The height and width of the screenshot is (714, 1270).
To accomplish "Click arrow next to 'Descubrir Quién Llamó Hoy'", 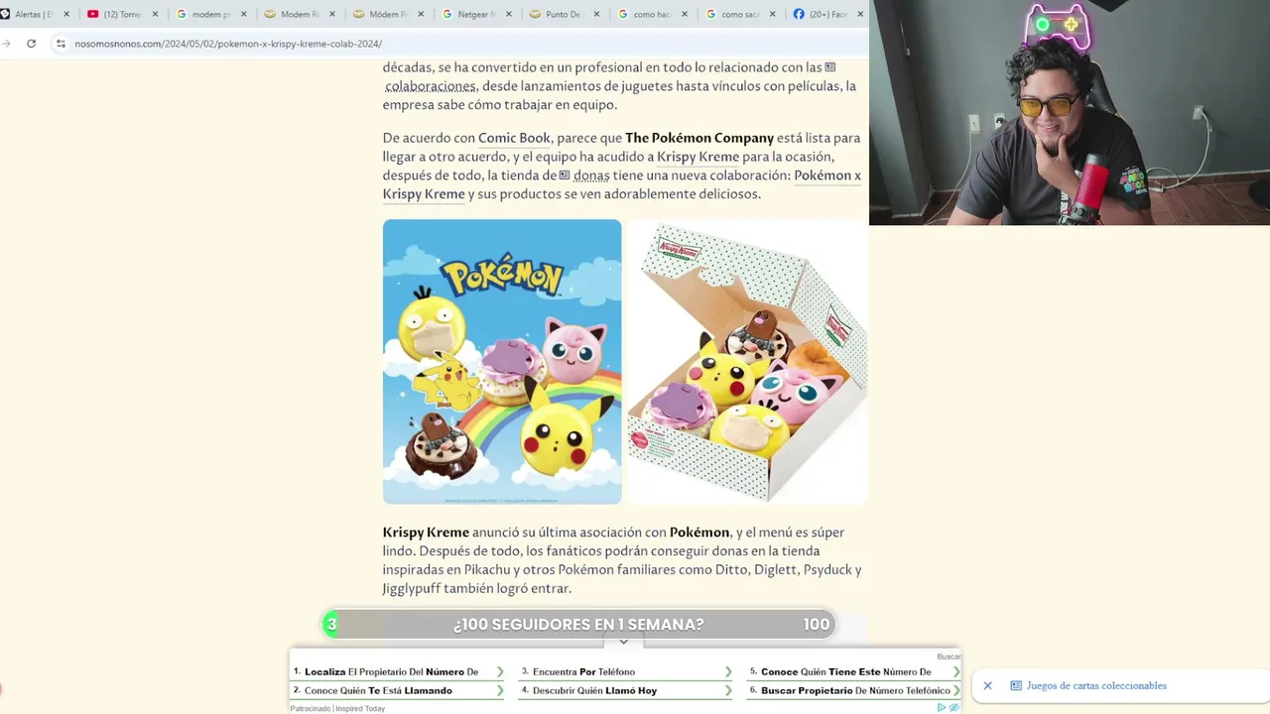I will pos(728,690).
